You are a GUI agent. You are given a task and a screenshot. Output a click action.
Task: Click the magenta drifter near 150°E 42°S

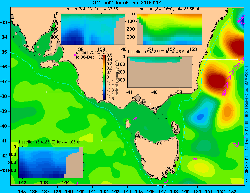[x=195, y=159]
